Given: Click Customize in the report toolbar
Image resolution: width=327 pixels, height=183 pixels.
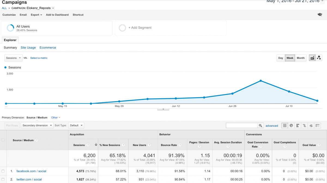Looking at the screenshot, I should pyautogui.click(x=9, y=15).
